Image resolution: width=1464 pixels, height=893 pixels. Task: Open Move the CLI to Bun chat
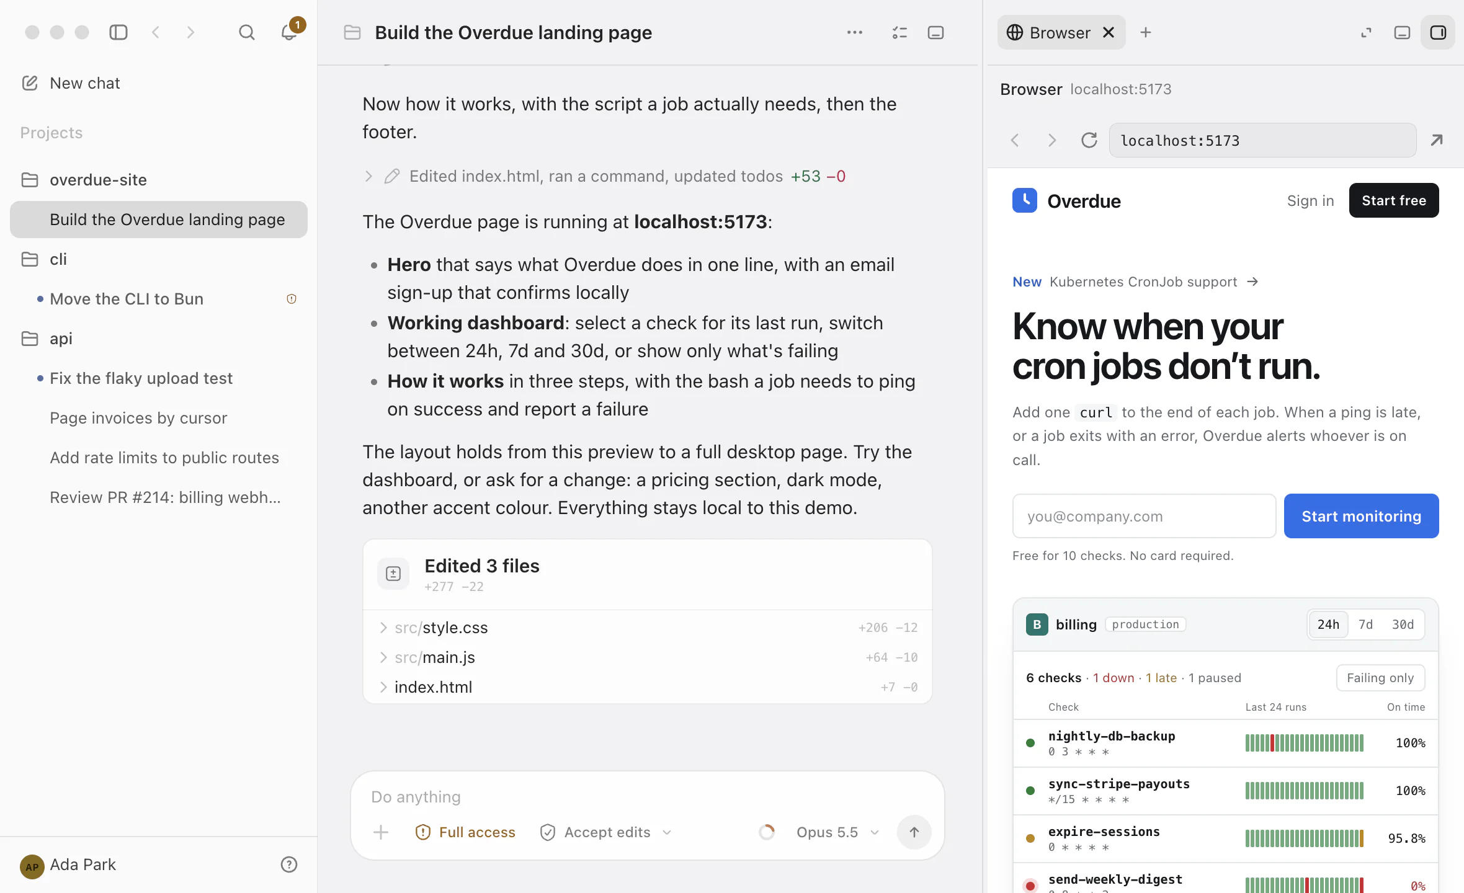tap(127, 299)
